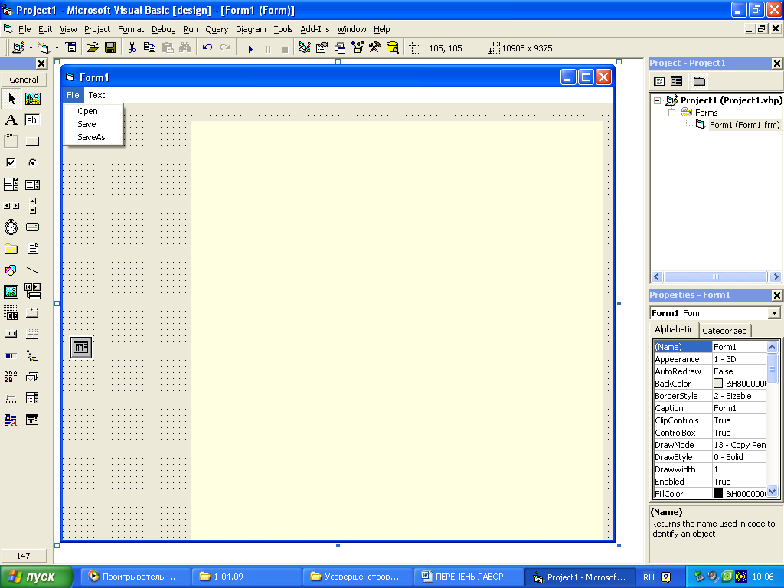The image size is (784, 588).
Task: Click the Start run button in toolbar
Action: click(250, 48)
